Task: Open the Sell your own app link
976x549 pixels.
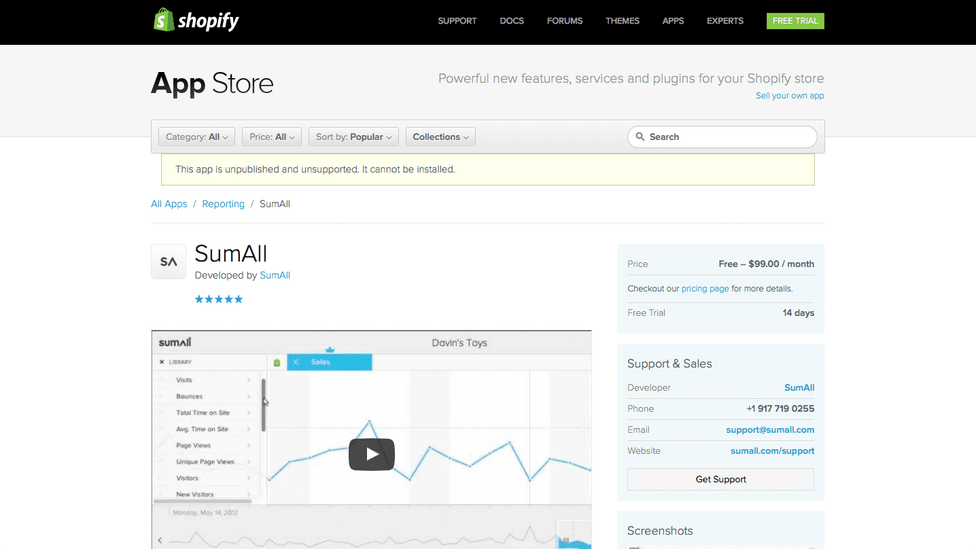Action: tap(789, 96)
